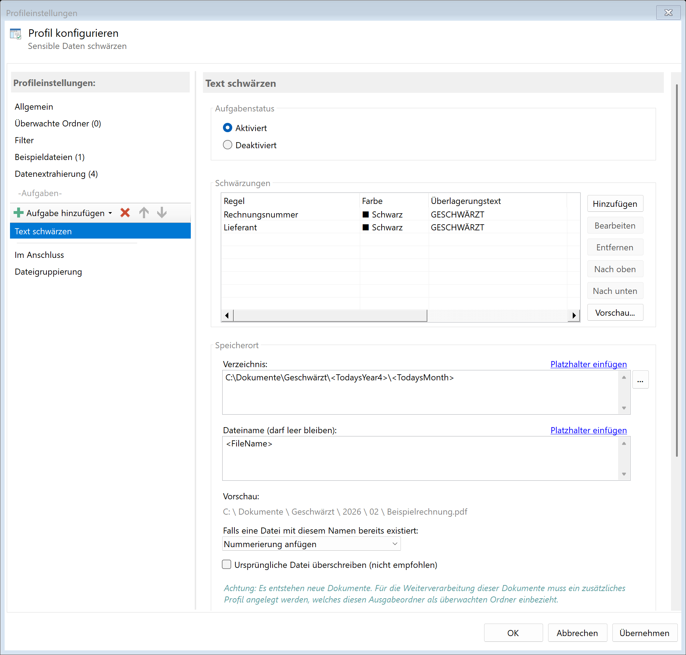Select the Aktiviert radio button

(228, 128)
